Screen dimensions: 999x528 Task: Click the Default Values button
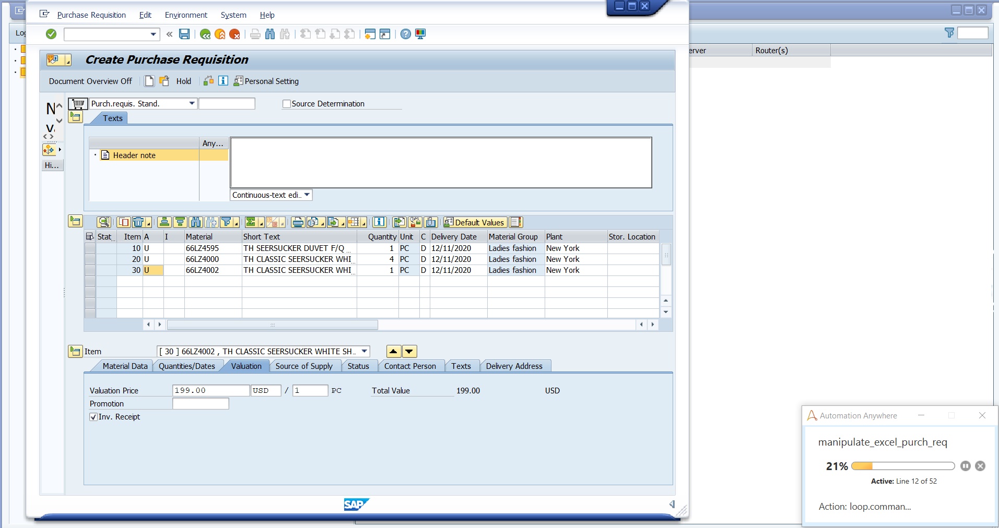[474, 222]
